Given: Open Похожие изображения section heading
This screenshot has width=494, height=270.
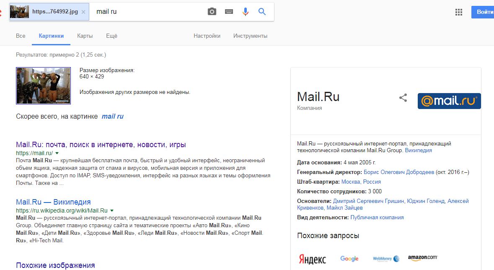Looking at the screenshot, I should [55, 265].
